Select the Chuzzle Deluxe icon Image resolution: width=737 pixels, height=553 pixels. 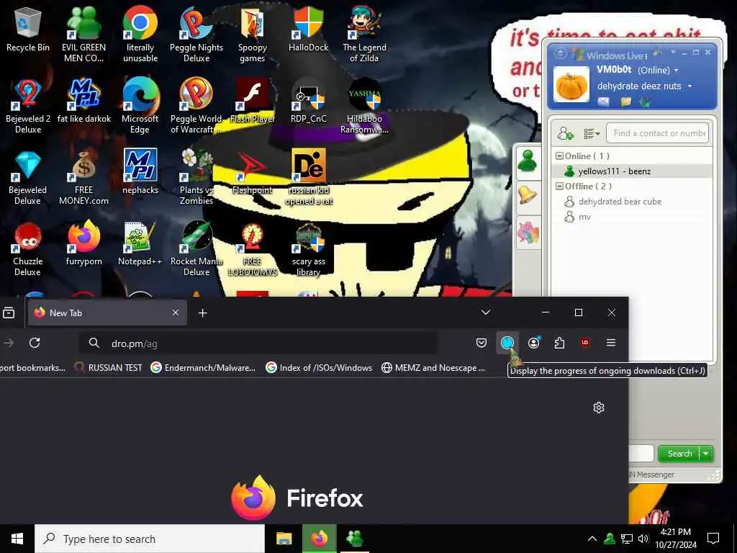(x=28, y=249)
